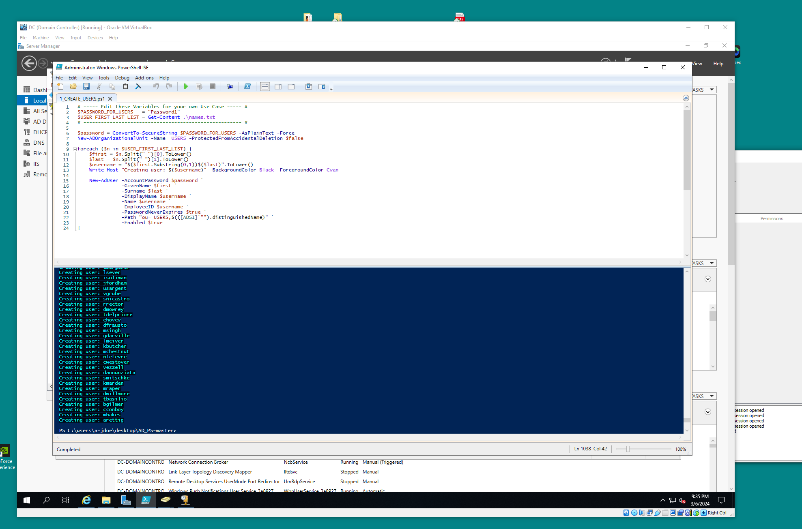The image size is (802, 529).
Task: Click the taskbar search magnifier icon
Action: pos(46,500)
